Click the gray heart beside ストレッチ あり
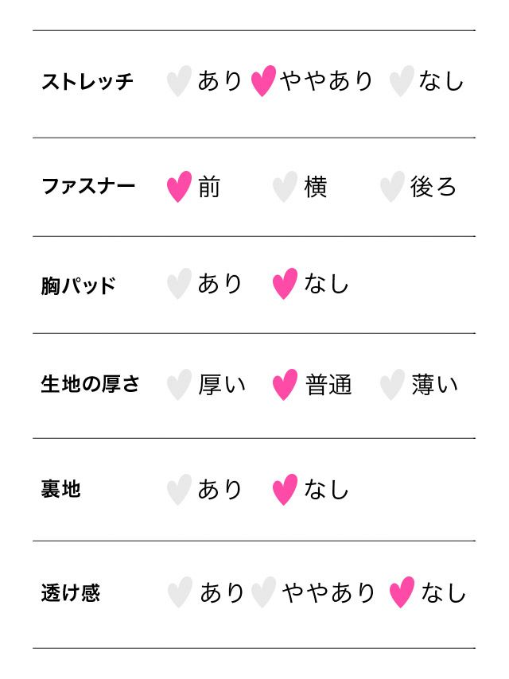509x679 pixels. 179,81
